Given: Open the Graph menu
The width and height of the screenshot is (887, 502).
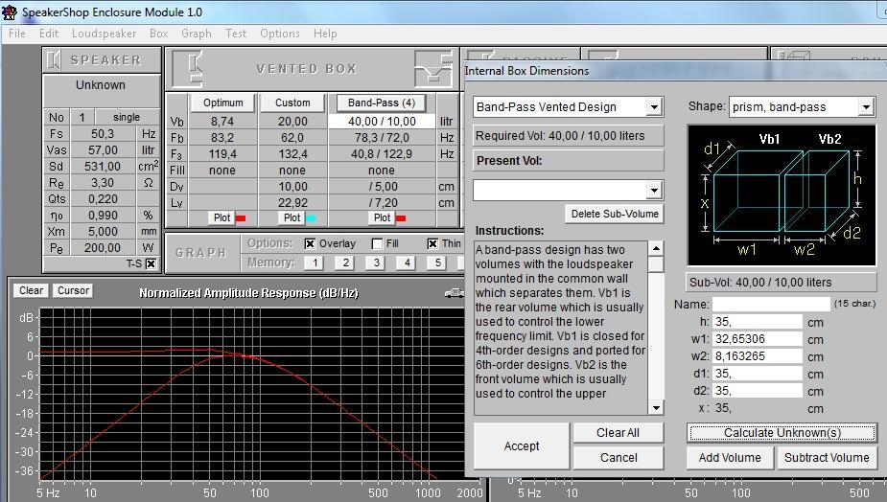Looking at the screenshot, I should point(196,34).
